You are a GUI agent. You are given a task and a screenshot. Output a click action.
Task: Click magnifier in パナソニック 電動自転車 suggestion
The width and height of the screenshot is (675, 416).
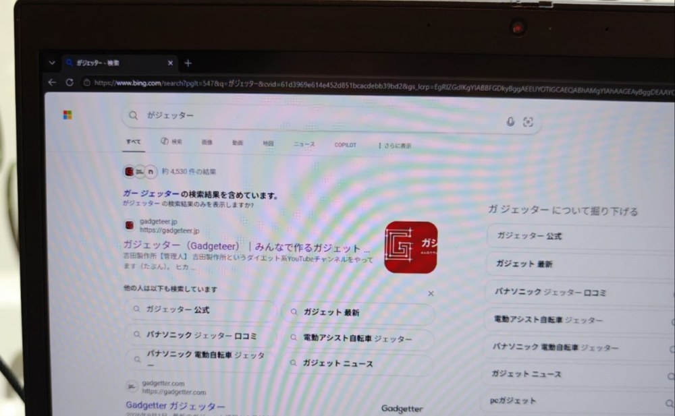(137, 359)
